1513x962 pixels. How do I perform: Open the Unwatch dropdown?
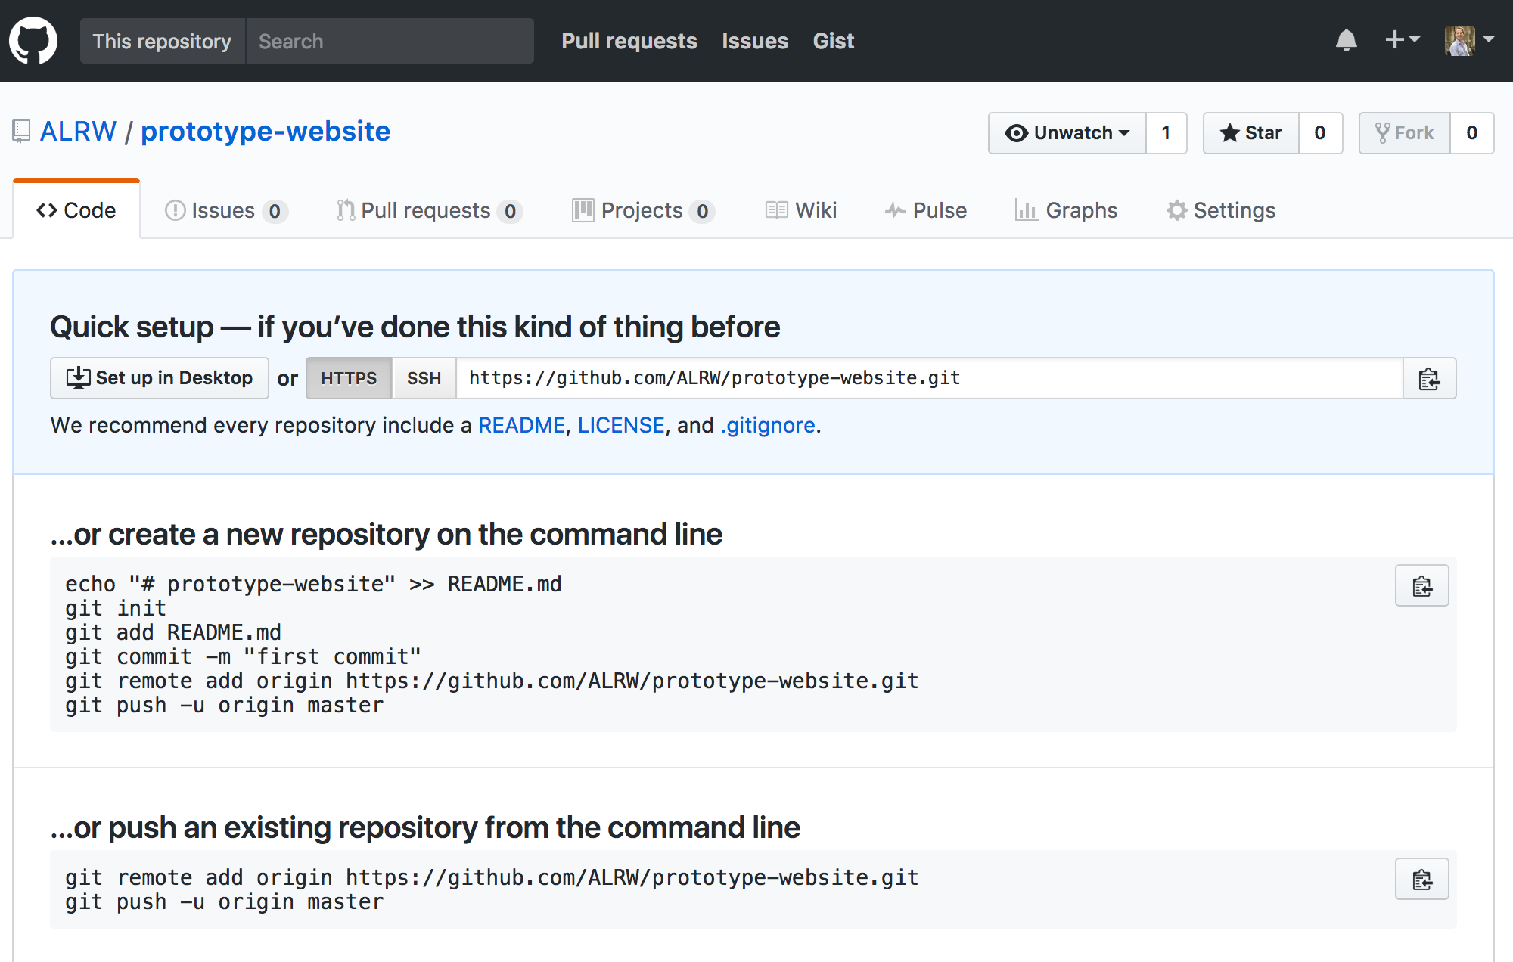point(1067,133)
